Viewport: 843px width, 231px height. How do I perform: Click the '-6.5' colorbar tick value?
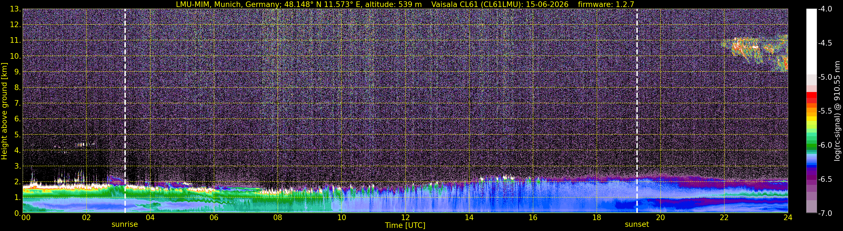[x=825, y=179]
